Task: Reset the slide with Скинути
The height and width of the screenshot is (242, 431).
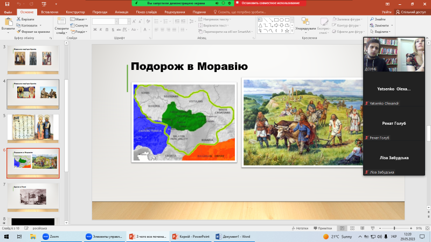Action: coord(79,25)
